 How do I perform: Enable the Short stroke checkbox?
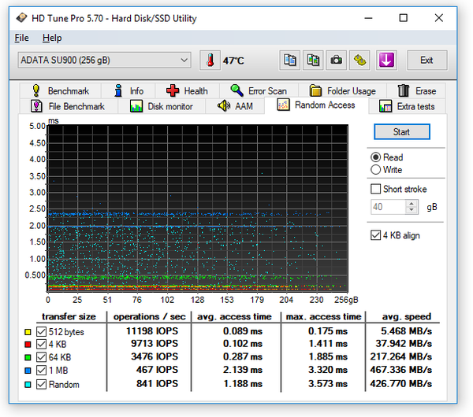pyautogui.click(x=375, y=189)
